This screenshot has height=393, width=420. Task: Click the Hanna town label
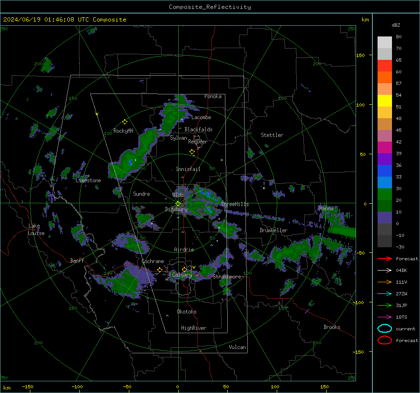point(326,208)
